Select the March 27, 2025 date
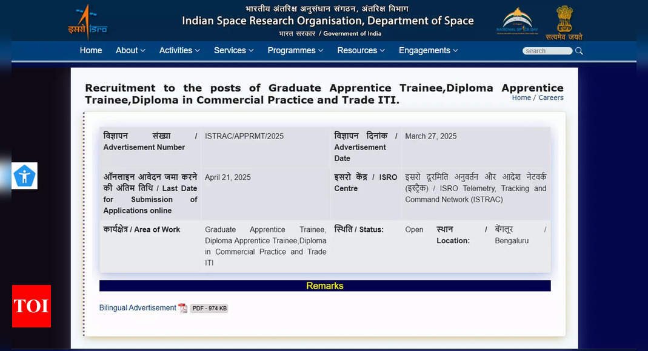Image resolution: width=648 pixels, height=351 pixels. pos(430,136)
